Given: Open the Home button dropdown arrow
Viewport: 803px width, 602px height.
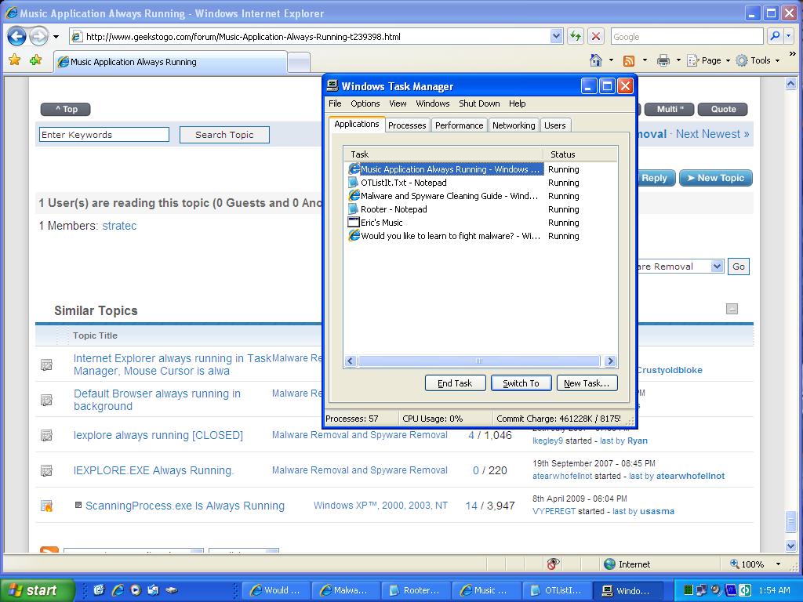Looking at the screenshot, I should tap(611, 60).
